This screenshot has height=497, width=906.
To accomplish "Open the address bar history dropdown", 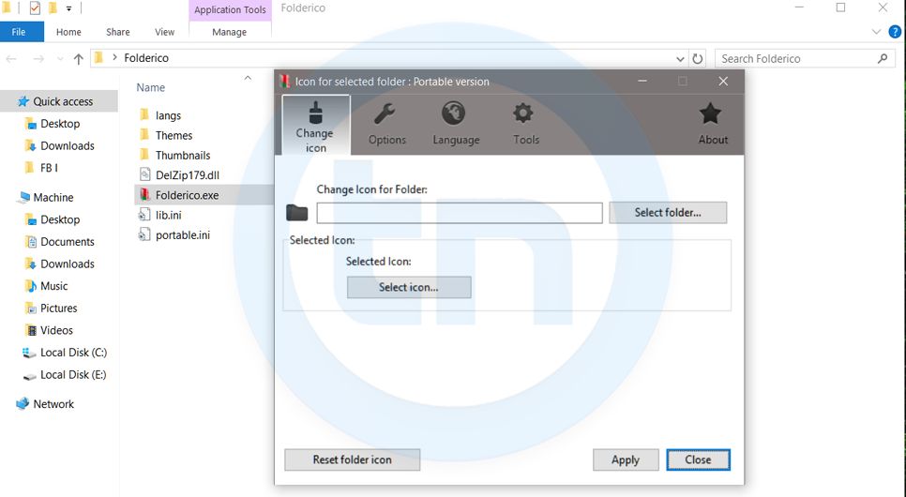I will 680,59.
